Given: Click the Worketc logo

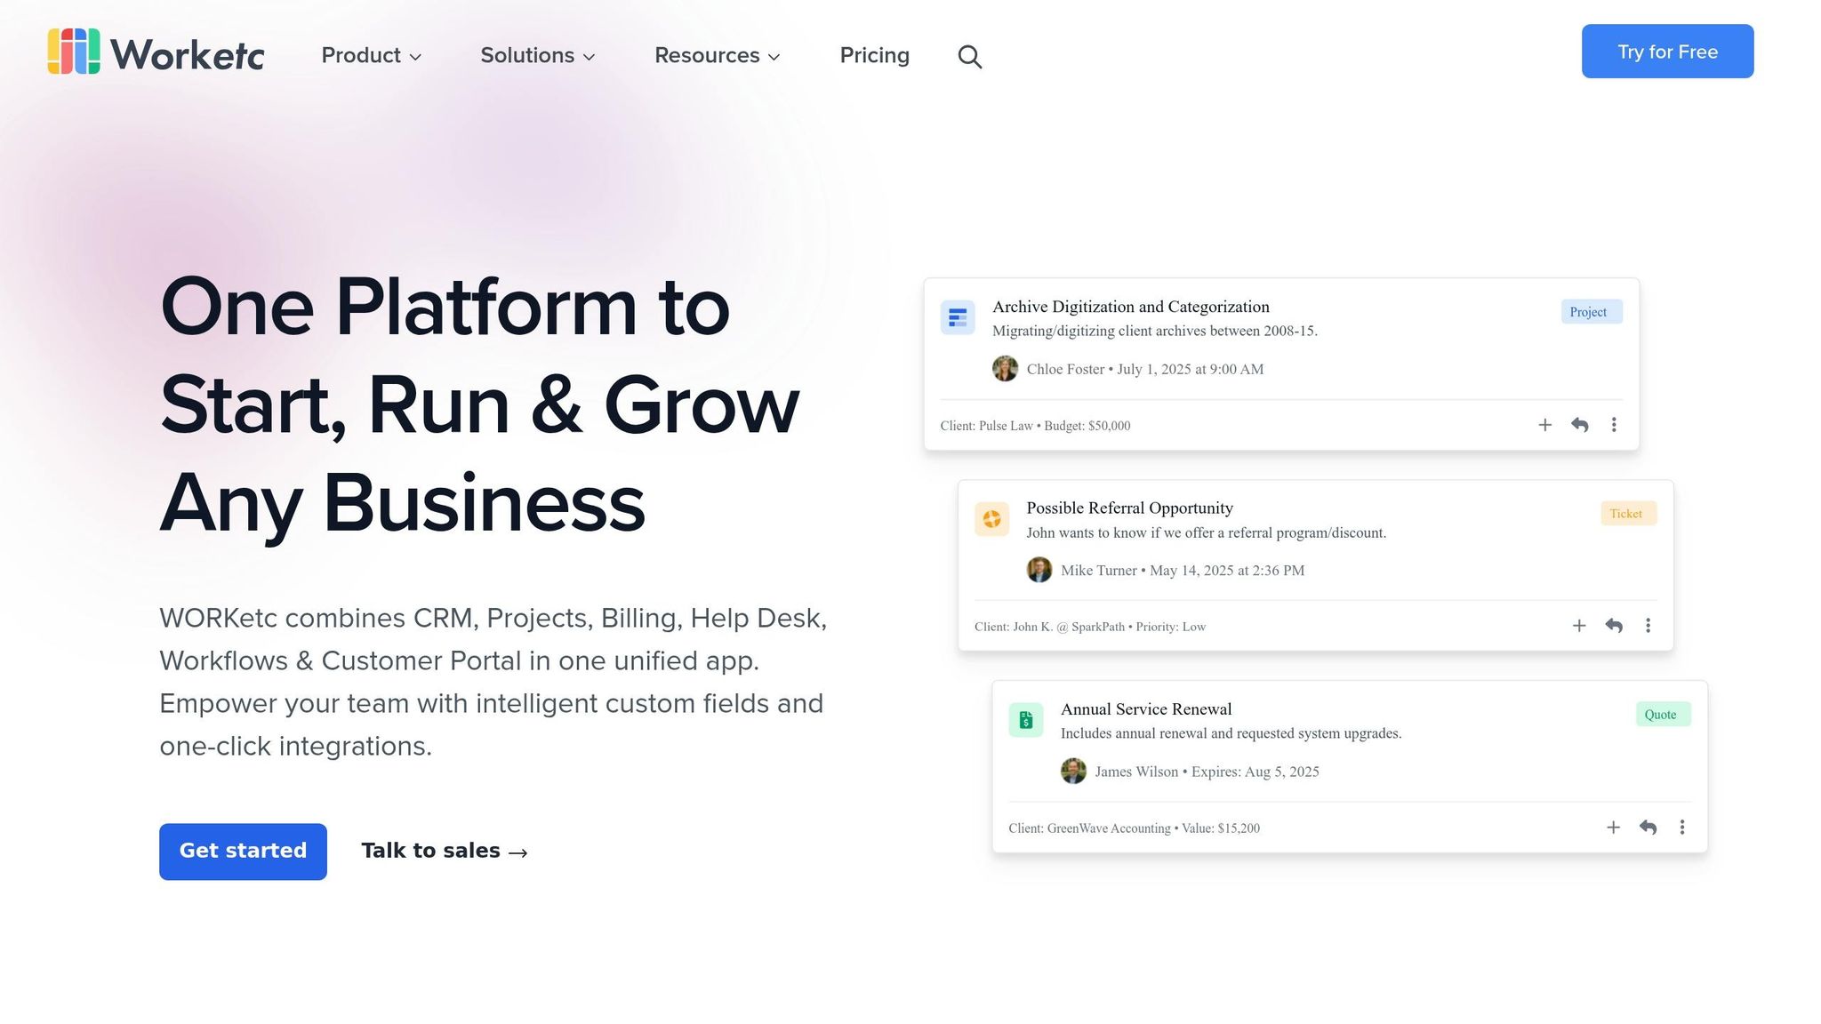Looking at the screenshot, I should [x=156, y=52].
